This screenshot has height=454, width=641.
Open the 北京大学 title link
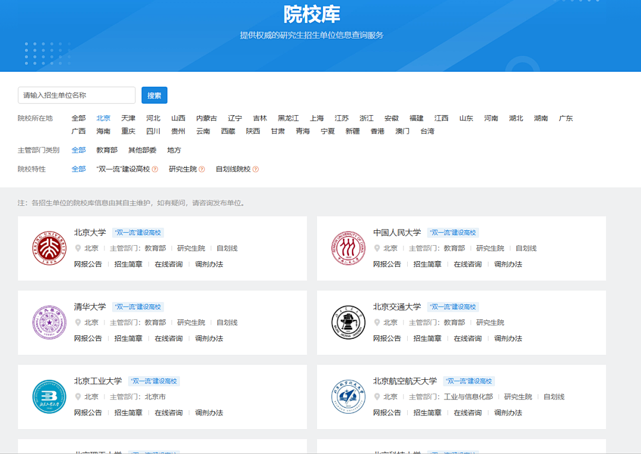[90, 233]
